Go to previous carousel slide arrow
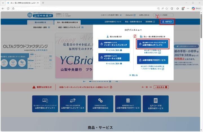The height and width of the screenshot is (132, 203). coord(84,81)
